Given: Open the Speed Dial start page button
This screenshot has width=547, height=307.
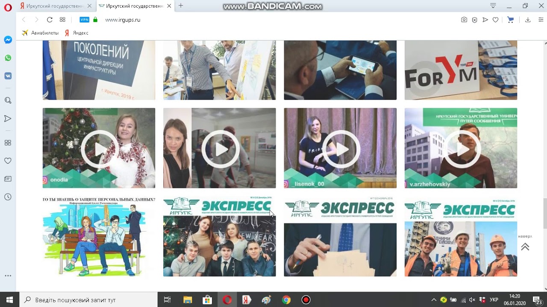Looking at the screenshot, I should tap(63, 20).
